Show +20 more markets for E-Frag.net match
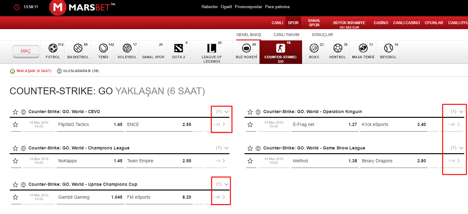Screen dimensions: 468x214 [454, 124]
